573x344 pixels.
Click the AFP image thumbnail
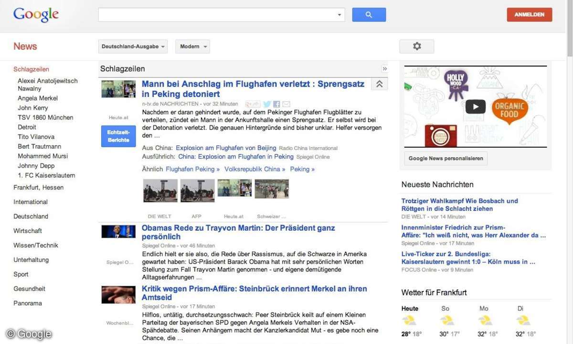(197, 191)
